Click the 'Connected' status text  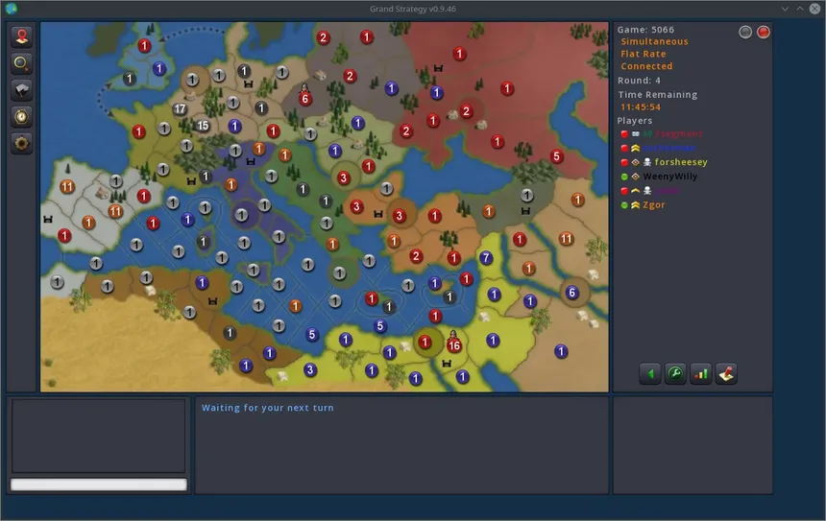click(x=646, y=66)
